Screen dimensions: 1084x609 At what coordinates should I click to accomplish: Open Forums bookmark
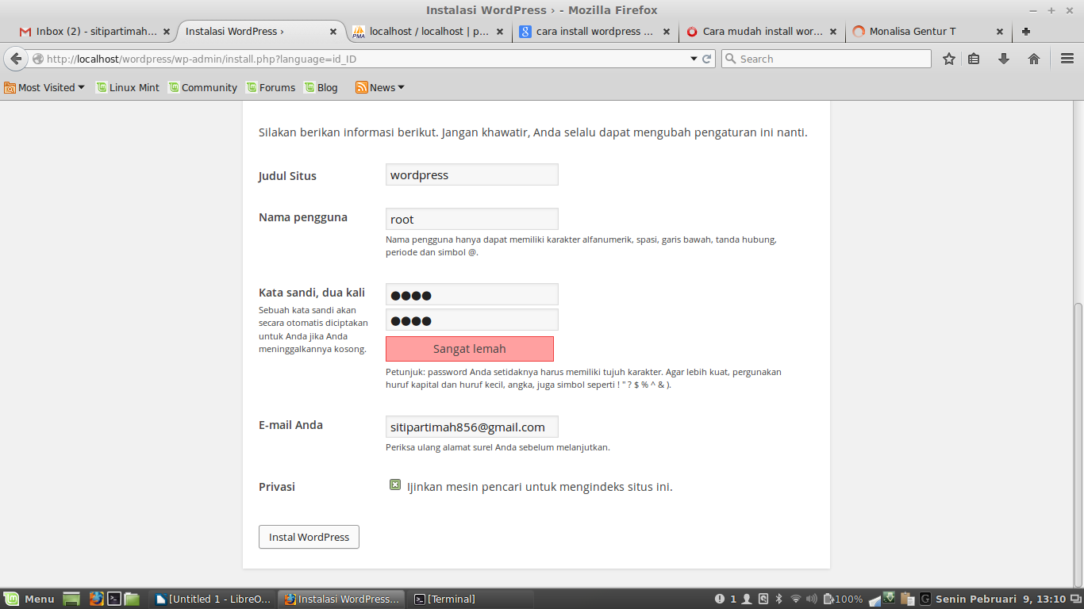(x=271, y=87)
